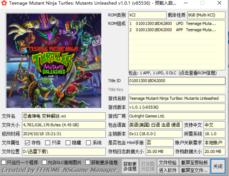Viewport: 229px width, 176px height.
Task: Enable 只运行一个程序 checkbox
Action: tap(4, 162)
